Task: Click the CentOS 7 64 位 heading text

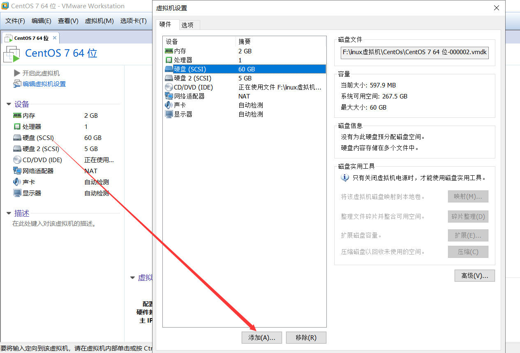Action: tap(61, 53)
